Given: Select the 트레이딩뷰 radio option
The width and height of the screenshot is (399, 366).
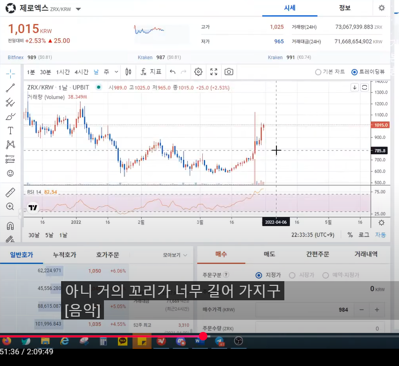Looking at the screenshot, I should pyautogui.click(x=368, y=72).
